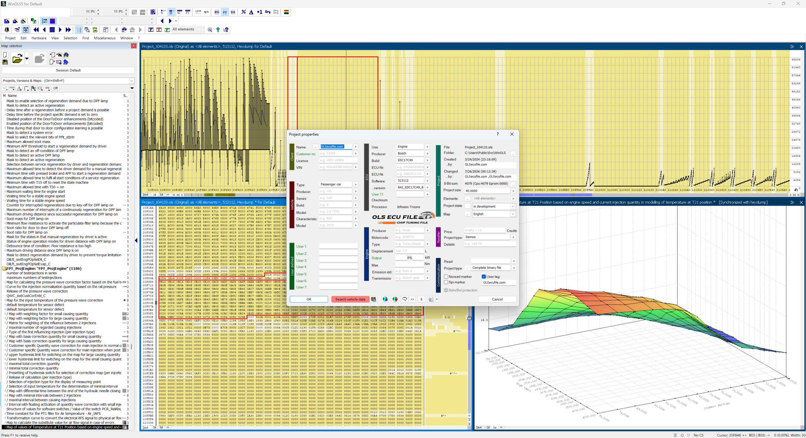The height and width of the screenshot is (438, 806).
Task: Open the black triangle menu in Map selection filters
Action: click(x=132, y=88)
